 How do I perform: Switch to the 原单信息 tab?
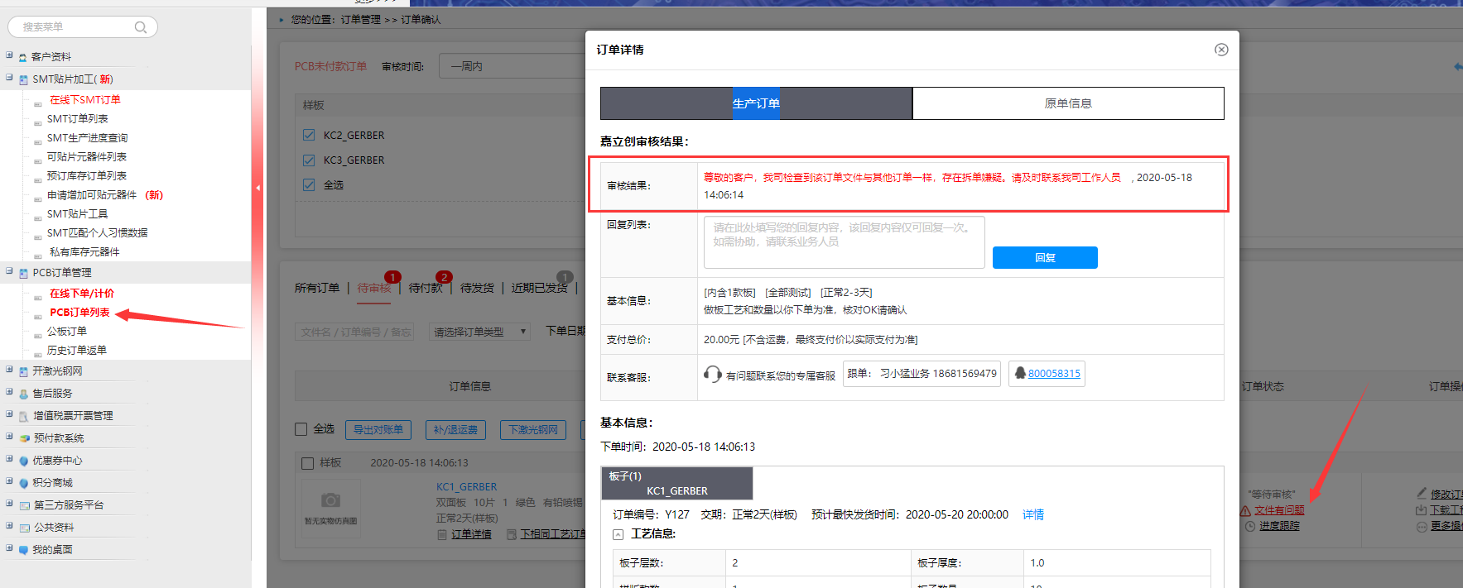click(x=1067, y=103)
